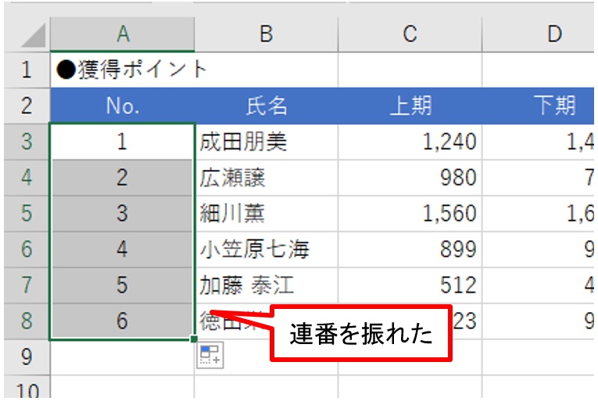Click name cell 成田朋美

pyautogui.click(x=267, y=141)
